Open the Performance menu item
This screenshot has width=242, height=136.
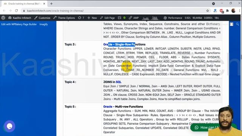point(173,18)
